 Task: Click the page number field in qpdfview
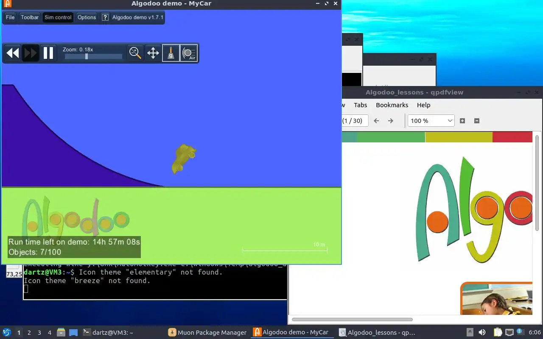coord(355,121)
